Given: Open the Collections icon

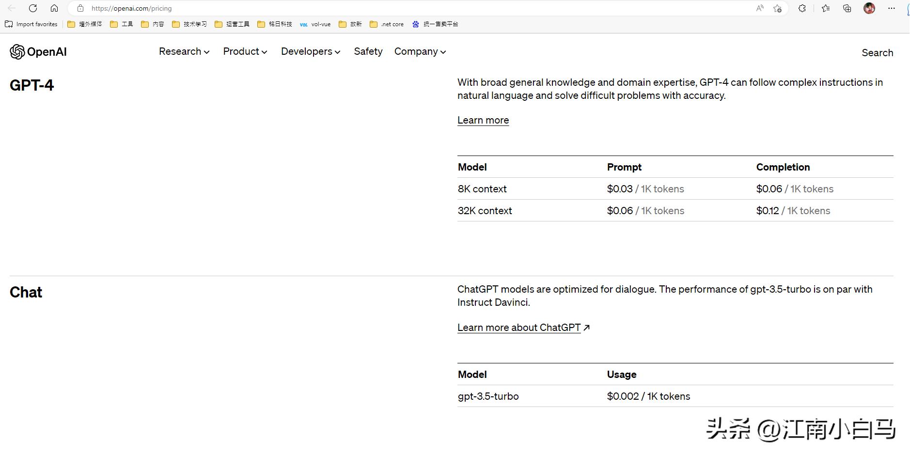Looking at the screenshot, I should point(847,8).
